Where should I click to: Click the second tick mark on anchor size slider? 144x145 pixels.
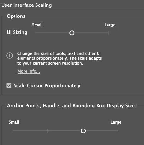click(48, 131)
